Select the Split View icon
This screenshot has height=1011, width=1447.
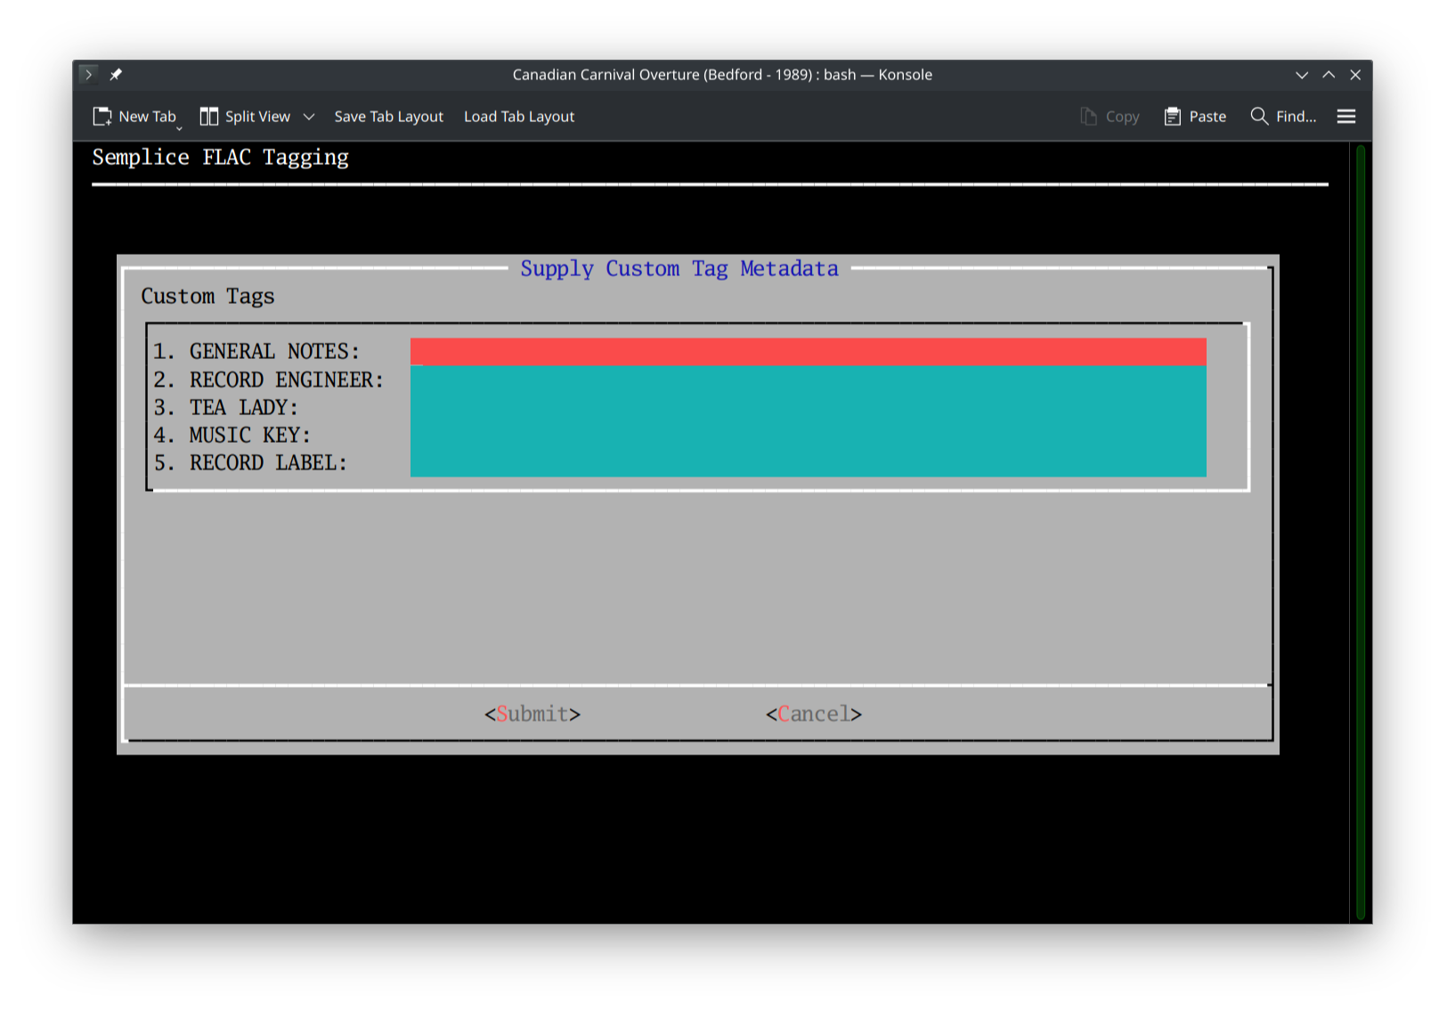209,116
